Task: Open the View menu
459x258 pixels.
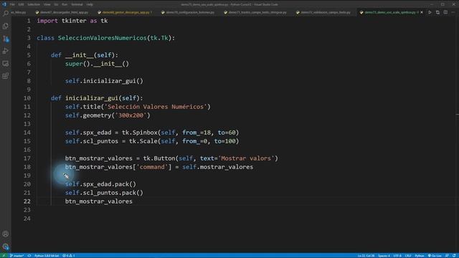Action: pos(47,4)
